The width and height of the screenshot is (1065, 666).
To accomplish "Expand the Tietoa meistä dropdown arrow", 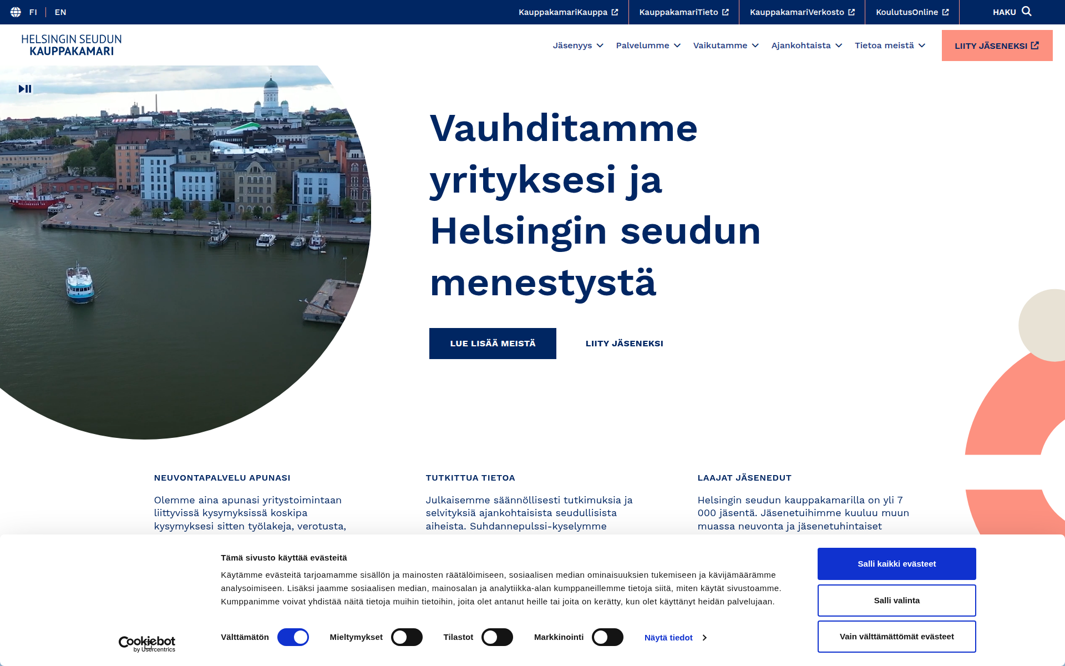I will click(922, 46).
